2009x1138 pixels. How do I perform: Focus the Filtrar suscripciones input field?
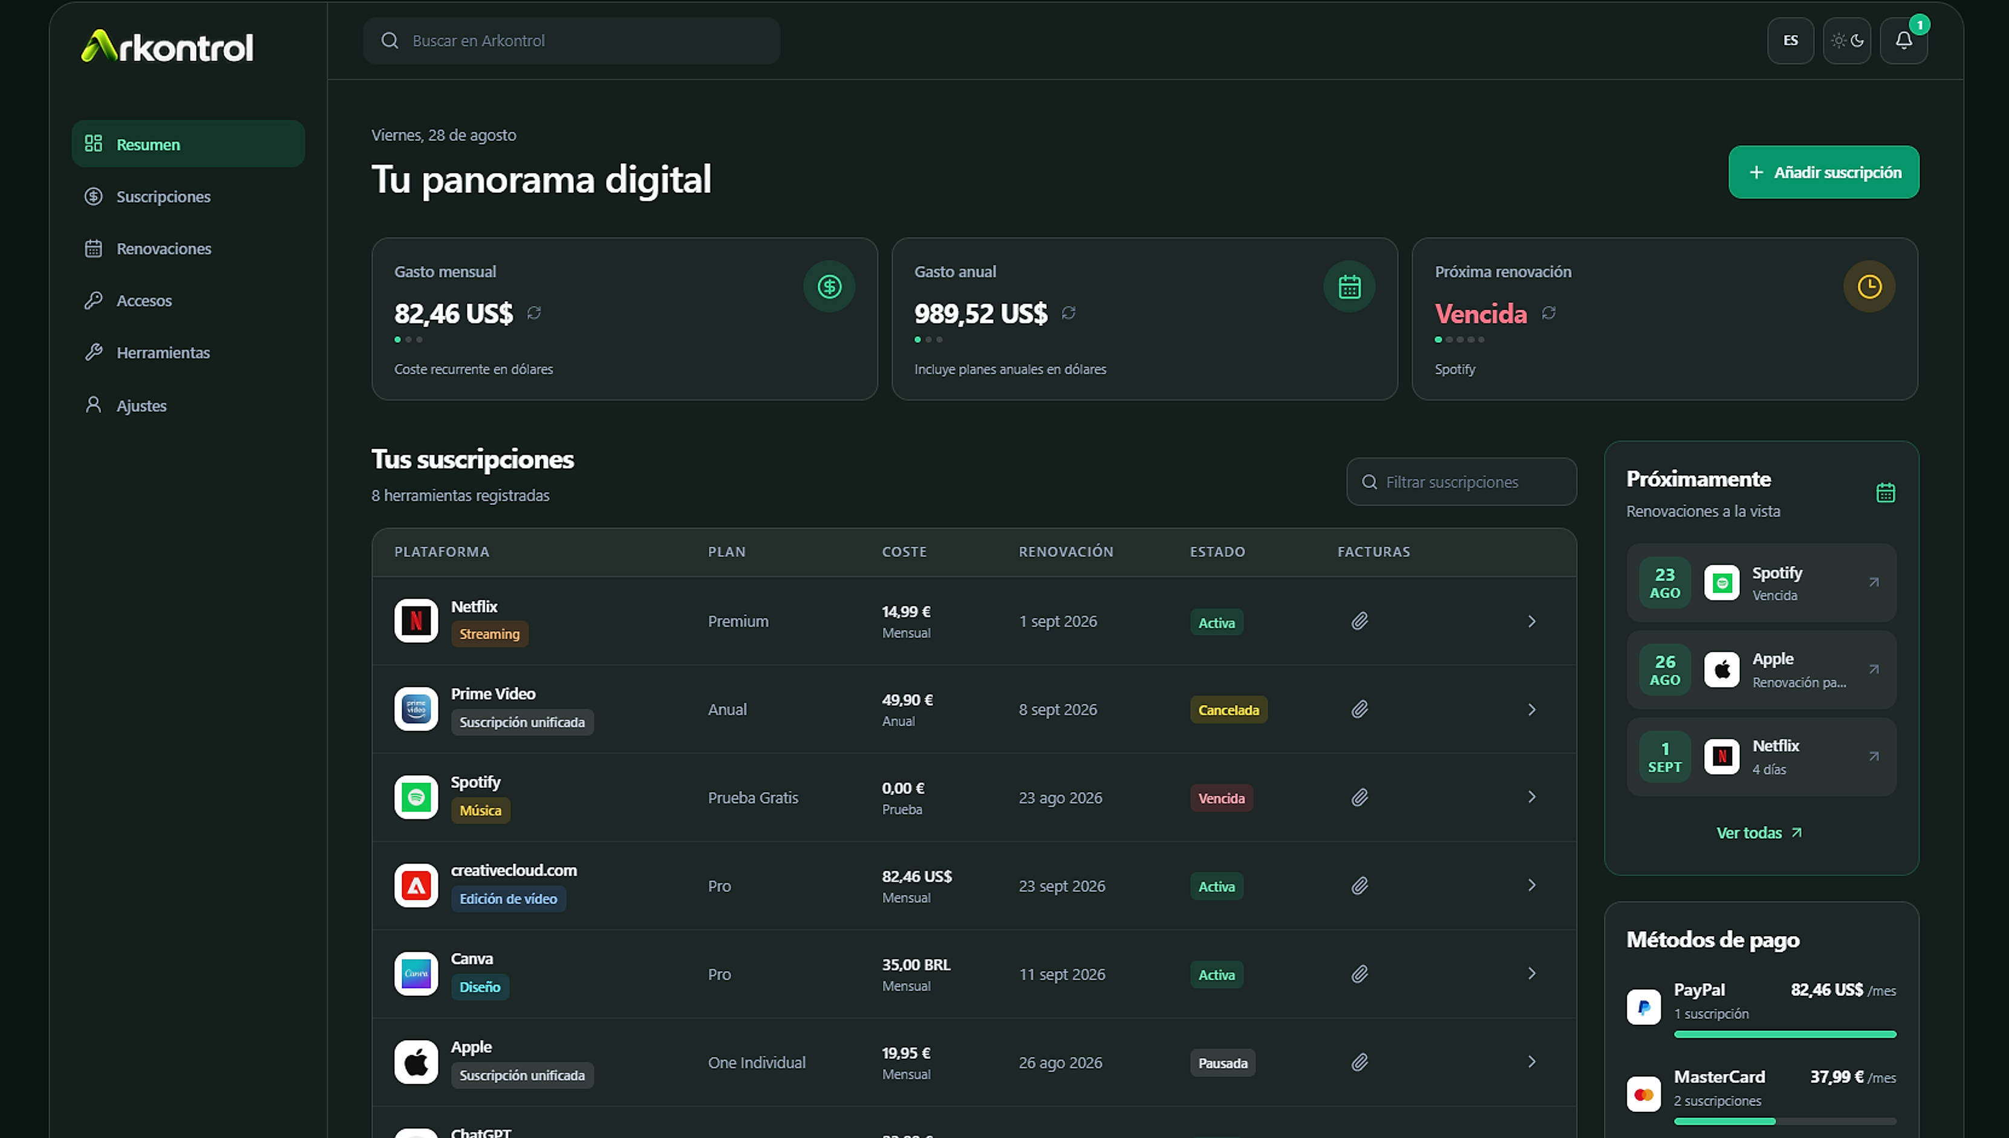point(1460,483)
